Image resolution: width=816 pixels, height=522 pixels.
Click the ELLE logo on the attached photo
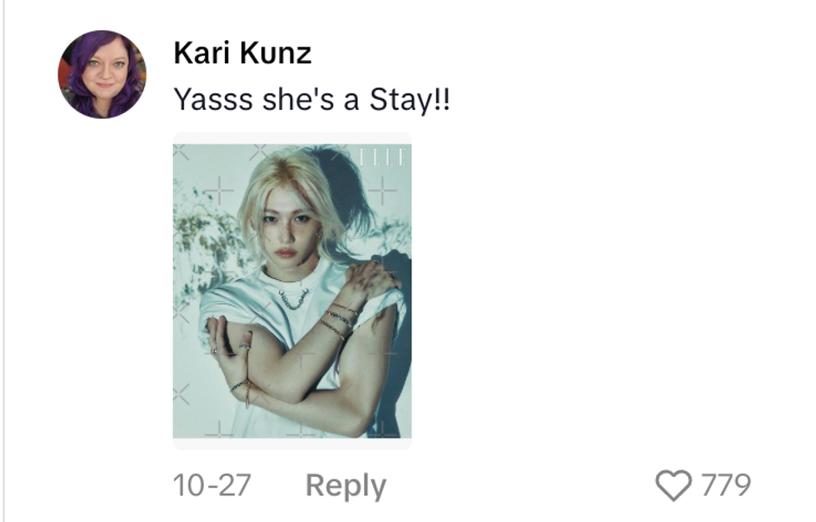(383, 157)
